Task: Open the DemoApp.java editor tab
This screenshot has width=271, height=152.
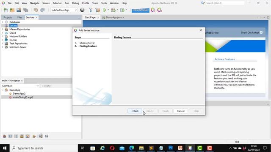Action: tap(114, 17)
